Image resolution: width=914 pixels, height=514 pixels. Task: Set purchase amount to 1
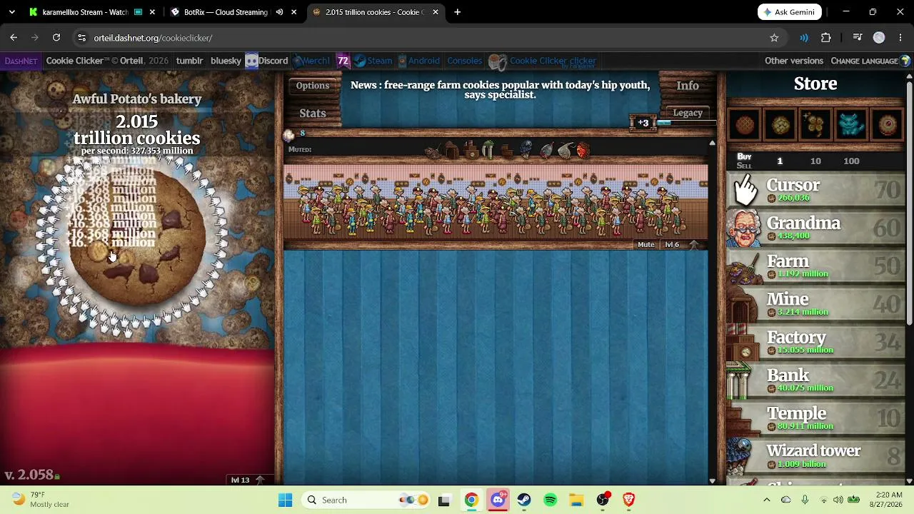(780, 161)
